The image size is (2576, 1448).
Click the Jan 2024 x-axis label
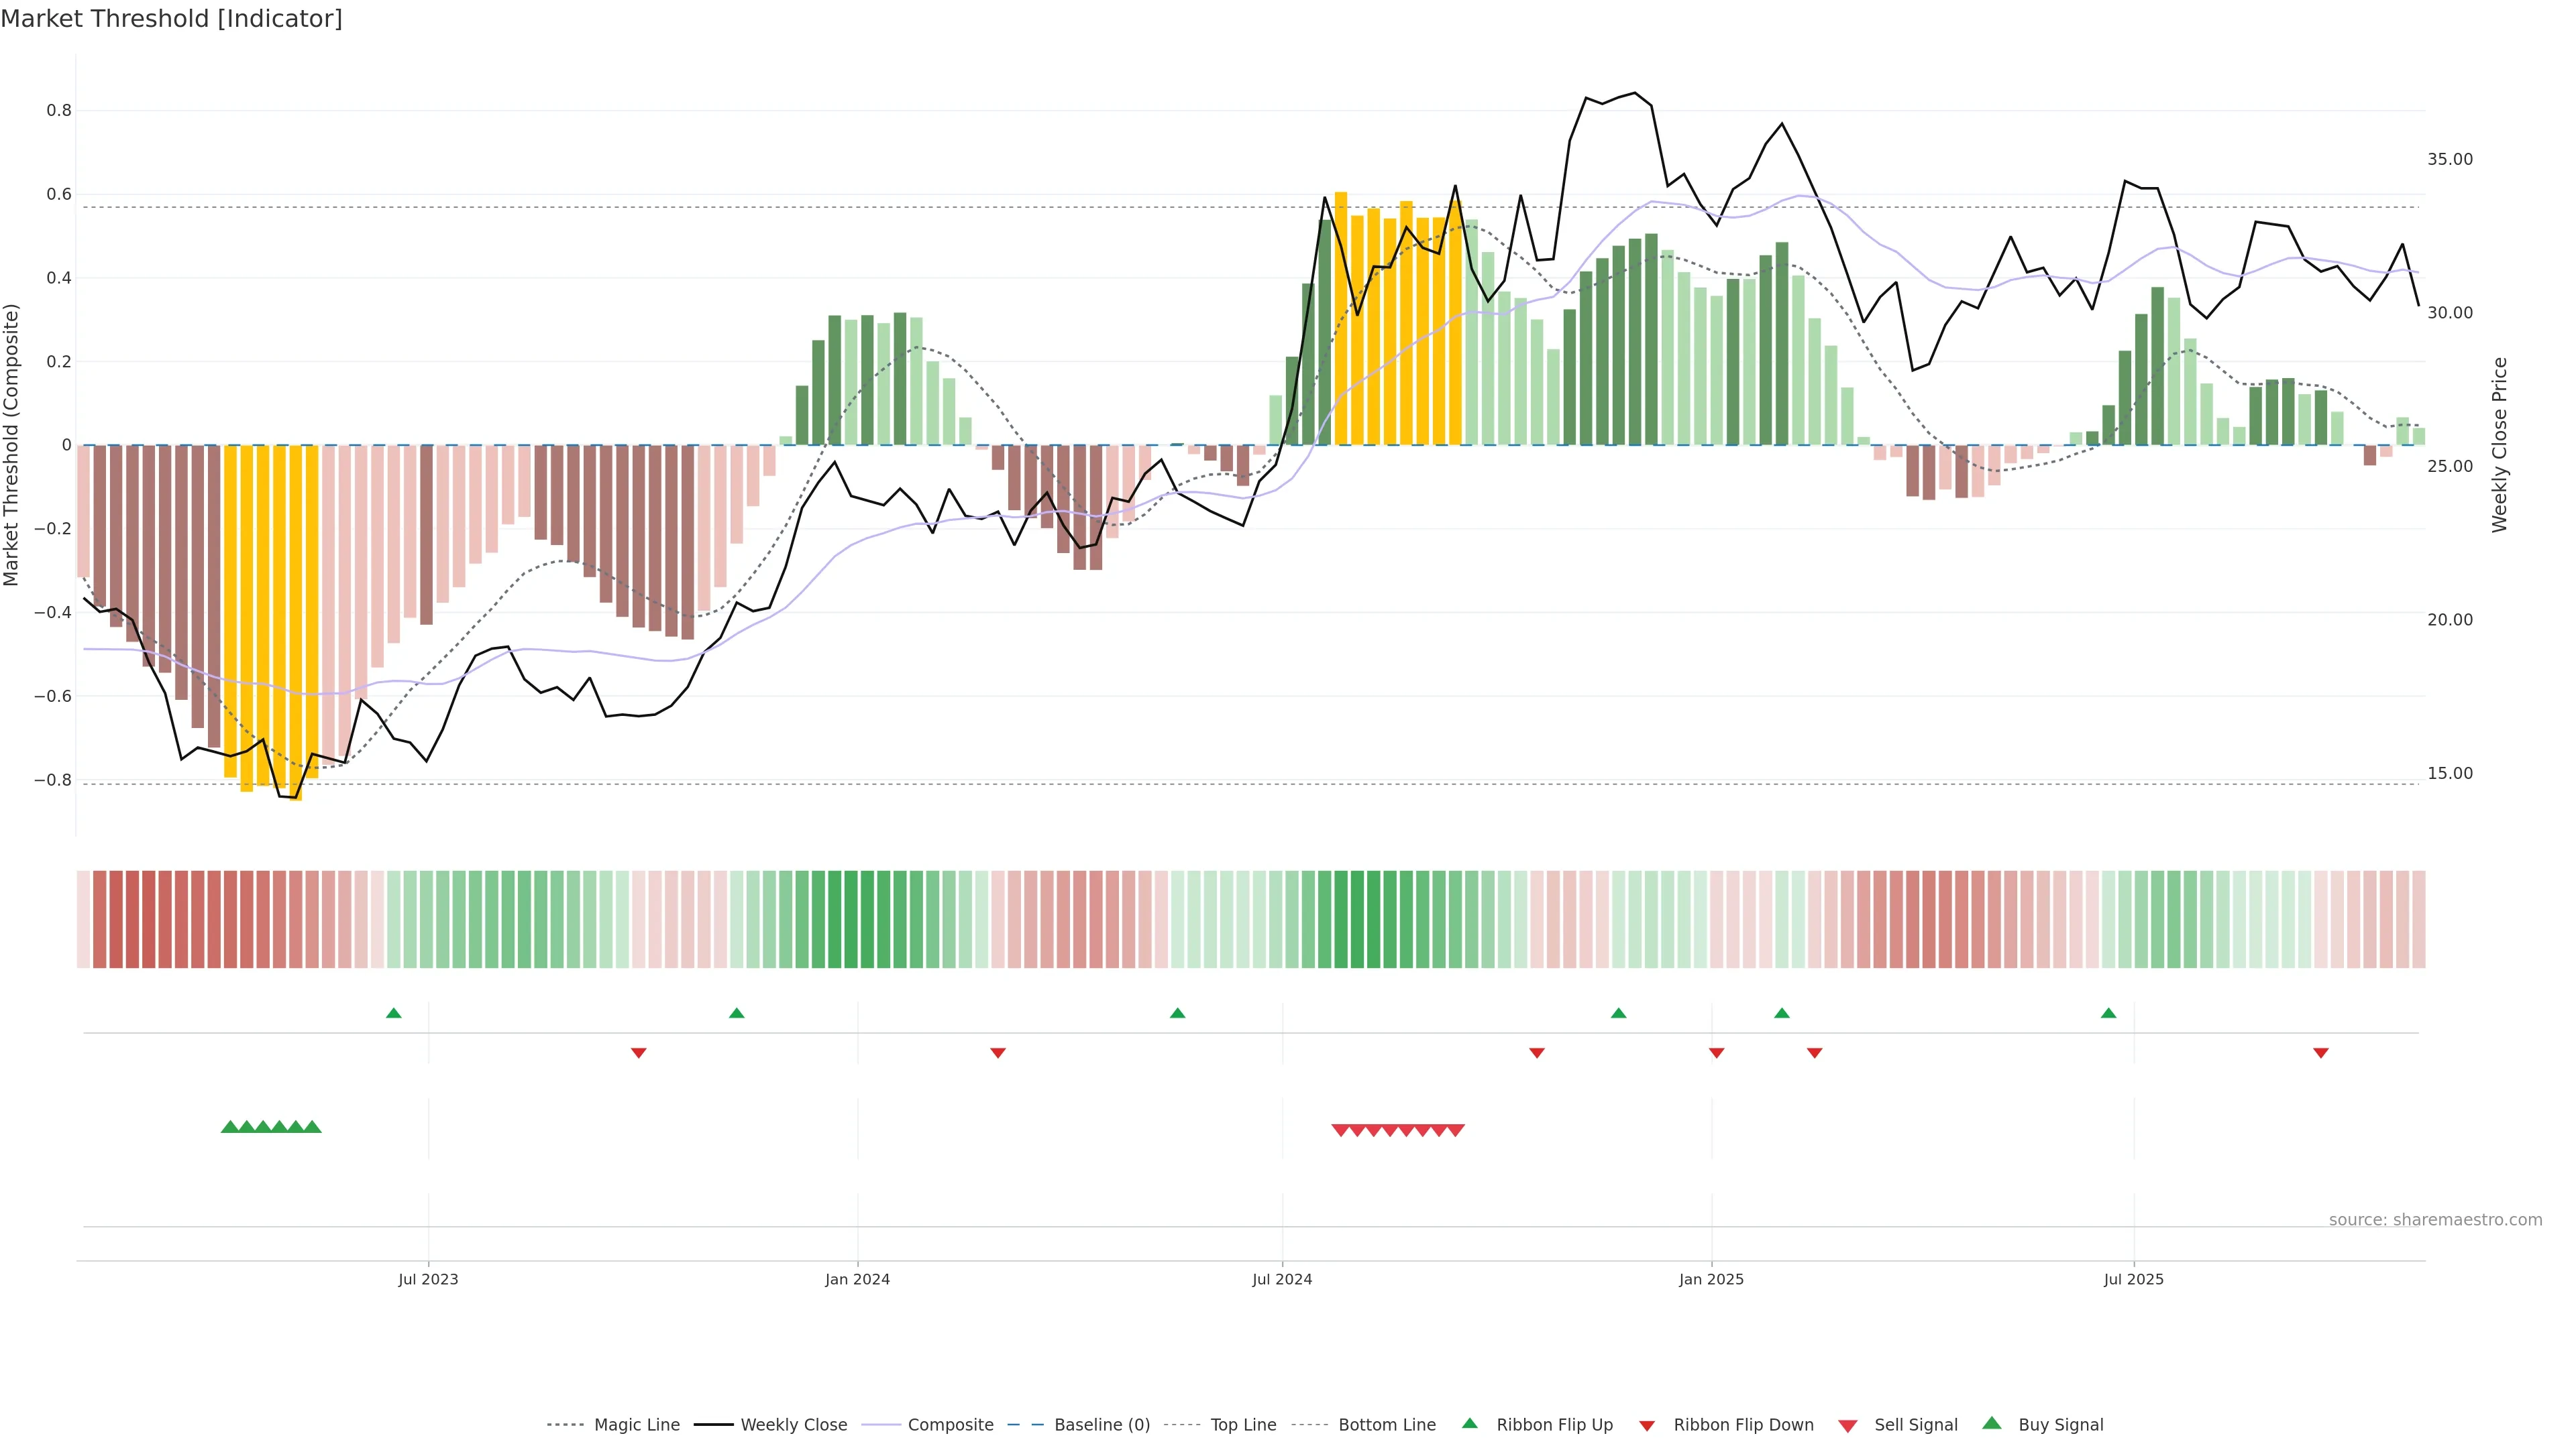click(857, 1279)
